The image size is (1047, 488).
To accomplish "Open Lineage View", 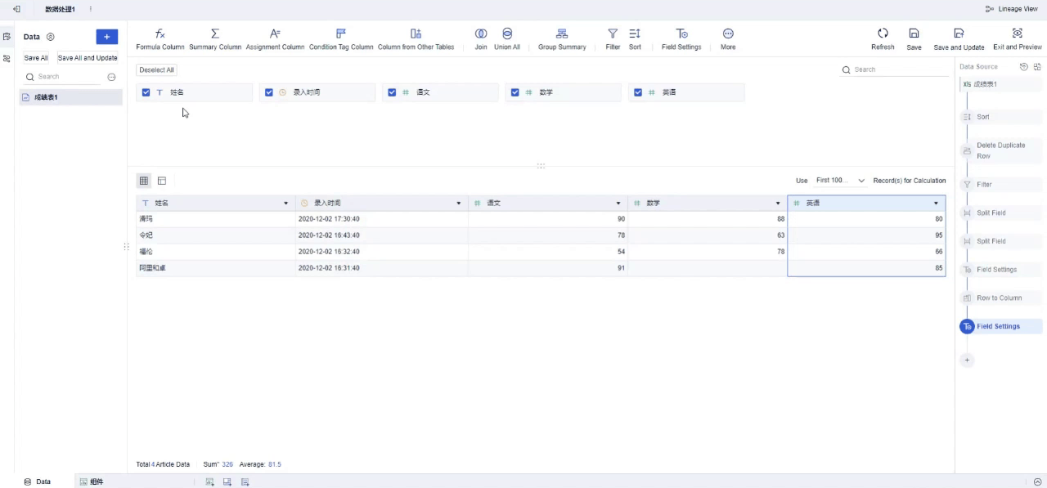I will [1012, 9].
